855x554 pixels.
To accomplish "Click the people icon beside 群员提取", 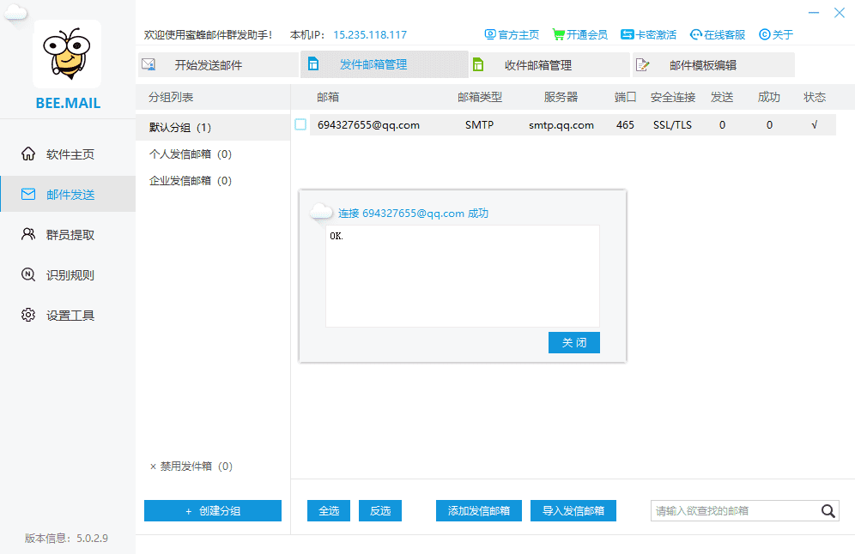I will (x=28, y=234).
